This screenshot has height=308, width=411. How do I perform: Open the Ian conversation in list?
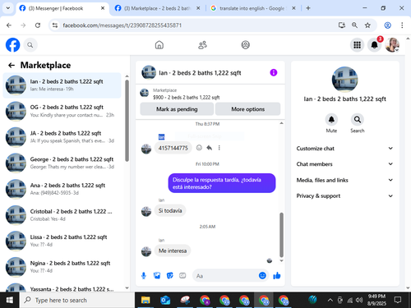coord(62,85)
